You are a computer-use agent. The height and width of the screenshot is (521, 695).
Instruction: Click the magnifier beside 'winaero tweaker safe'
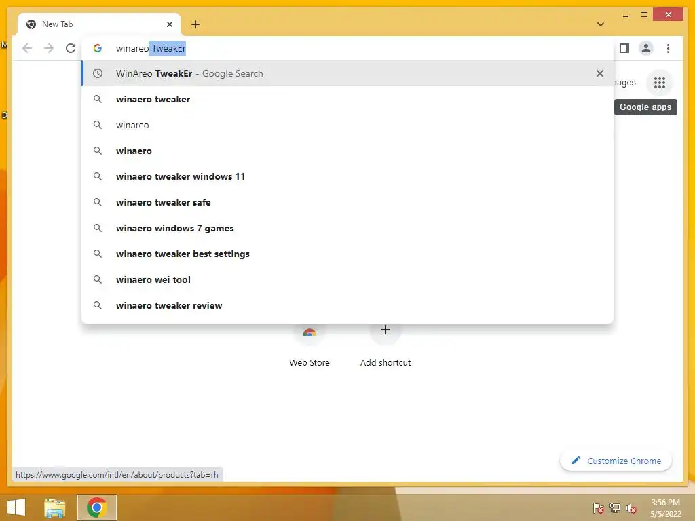(x=98, y=202)
